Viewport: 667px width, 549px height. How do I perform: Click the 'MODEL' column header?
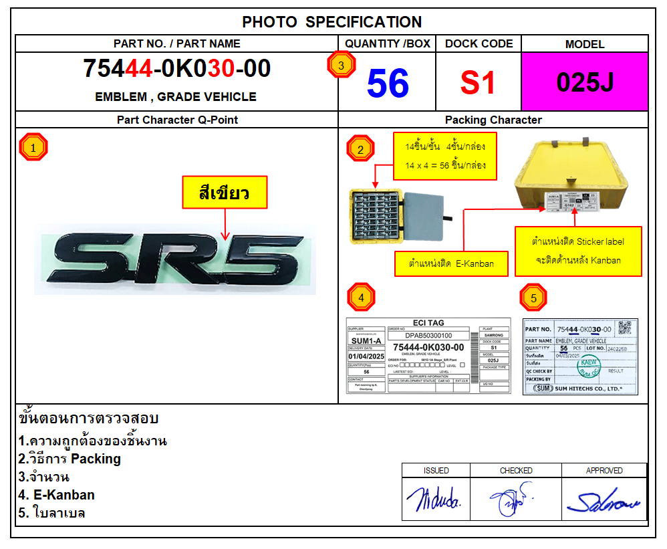(585, 44)
